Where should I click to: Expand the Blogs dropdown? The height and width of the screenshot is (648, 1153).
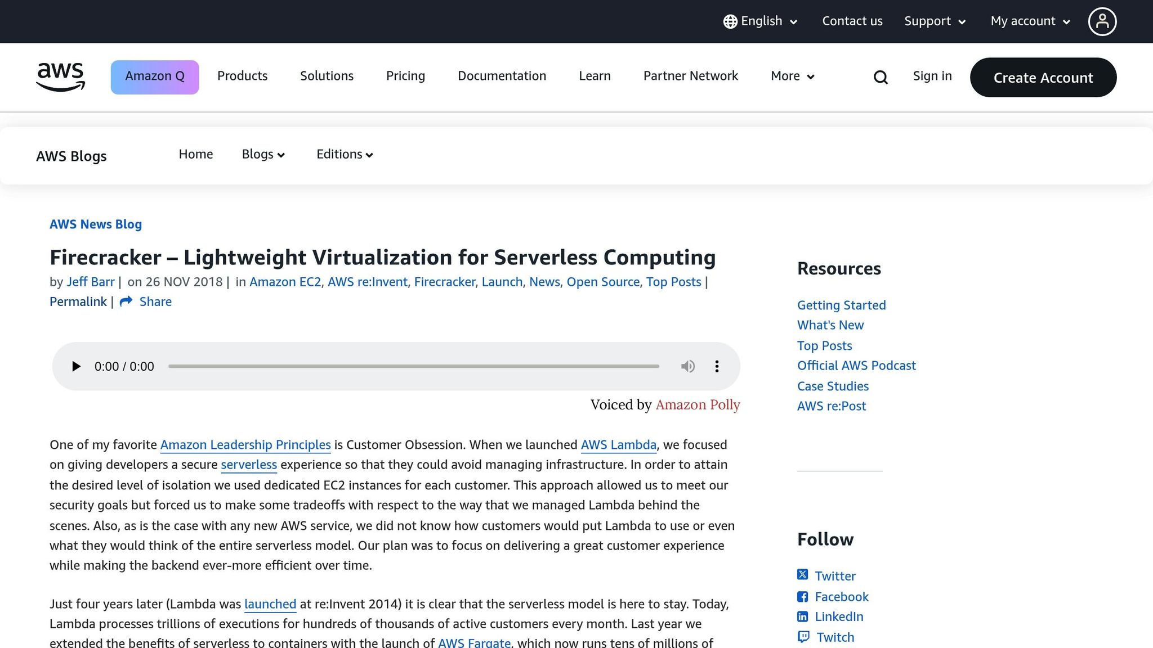263,154
